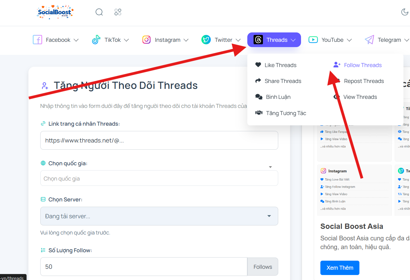Click the Instagram icon in navigation

tap(146, 40)
